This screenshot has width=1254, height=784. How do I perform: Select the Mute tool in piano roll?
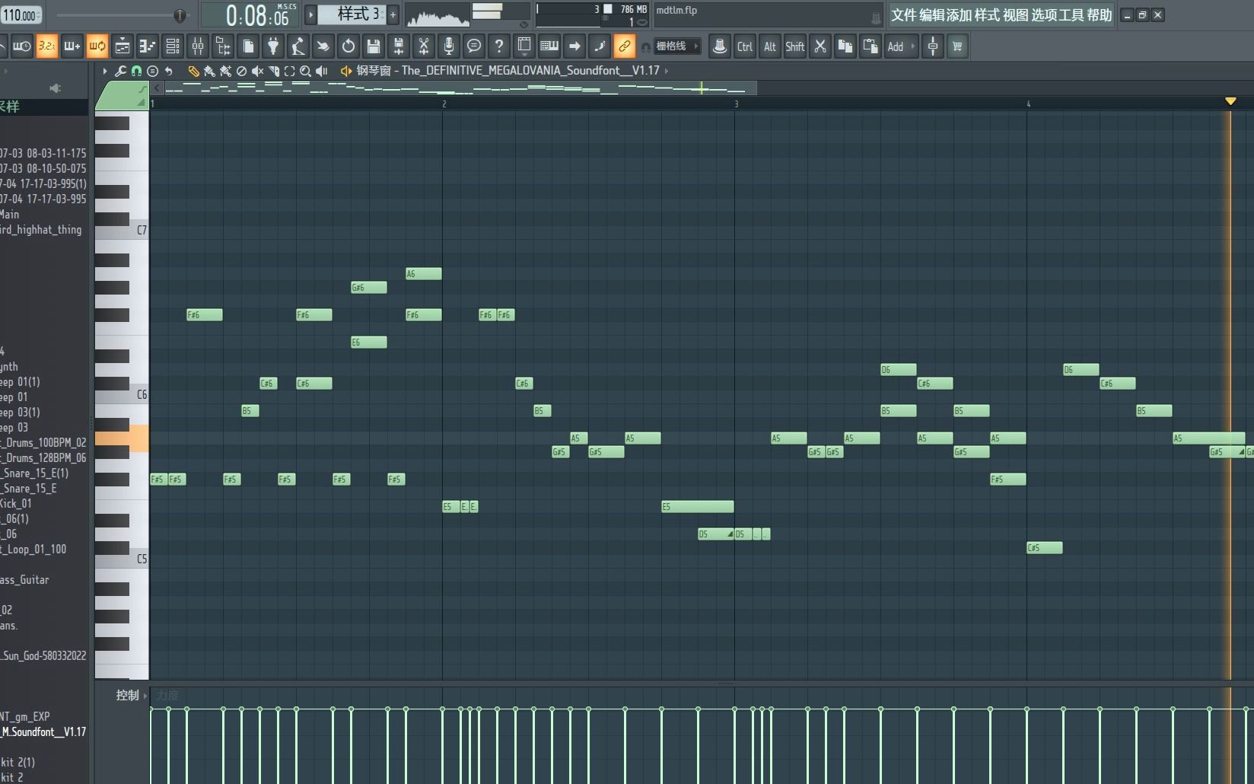[258, 71]
